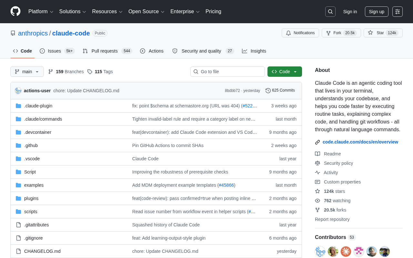The height and width of the screenshot is (258, 413).
Task: Switch to the Insights tab
Action: pyautogui.click(x=254, y=51)
